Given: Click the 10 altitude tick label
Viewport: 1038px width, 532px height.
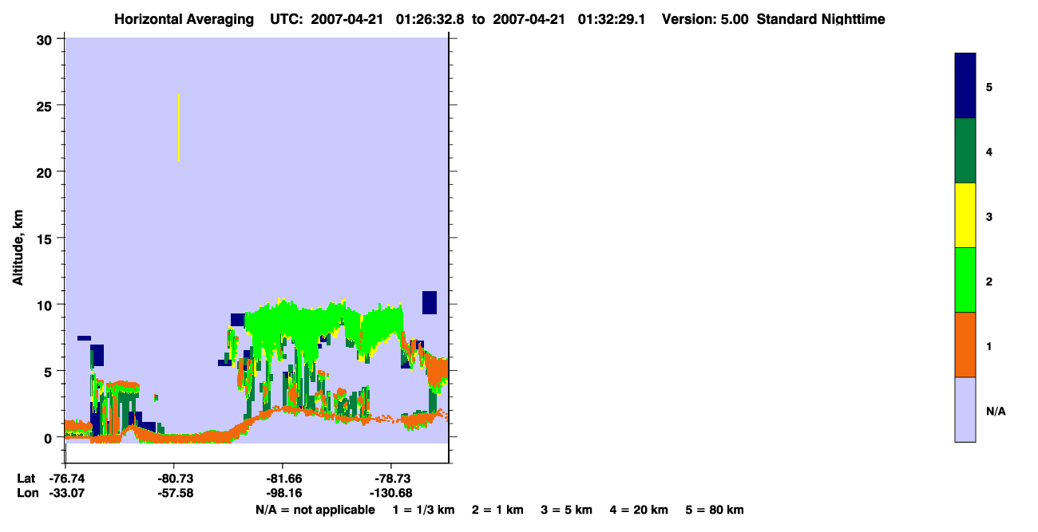Looking at the screenshot, I should tap(46, 305).
